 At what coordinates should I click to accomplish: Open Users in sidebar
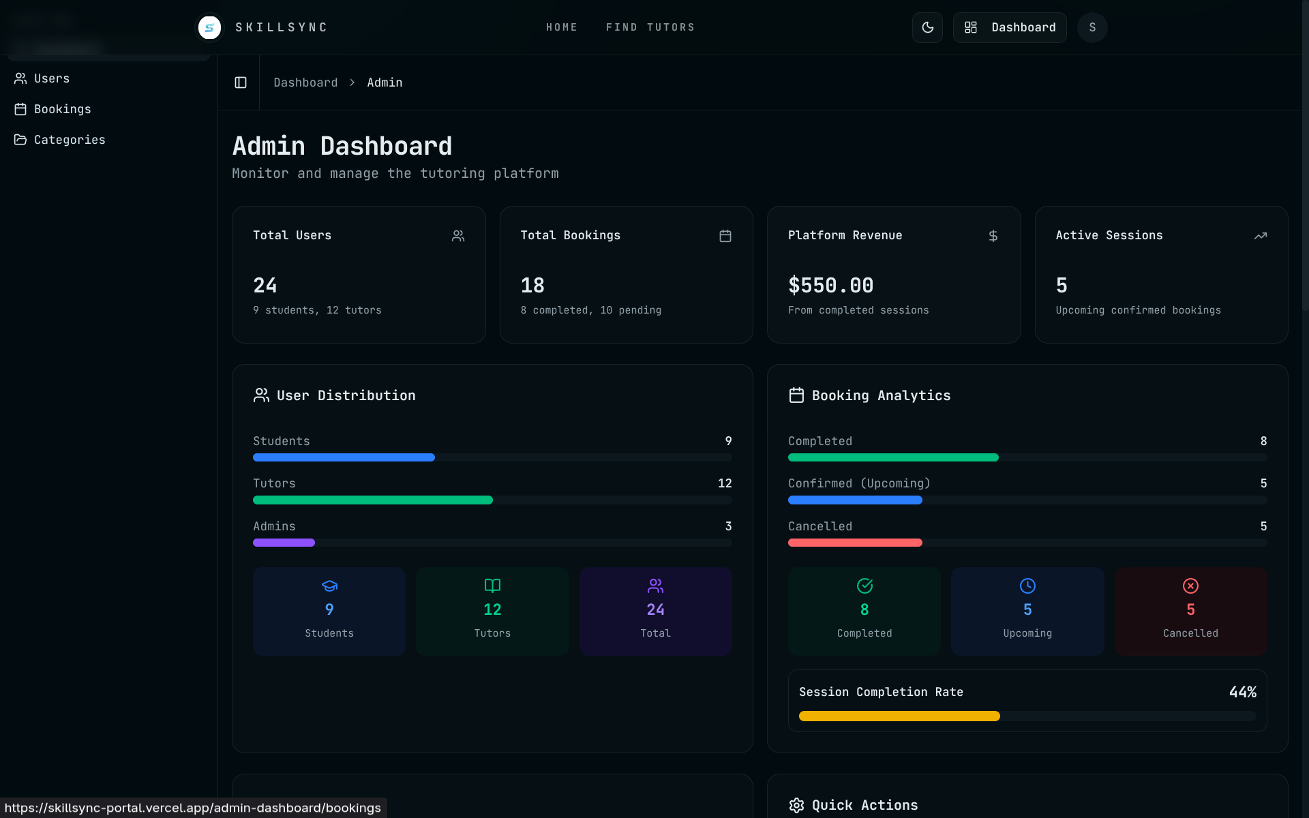(x=52, y=78)
